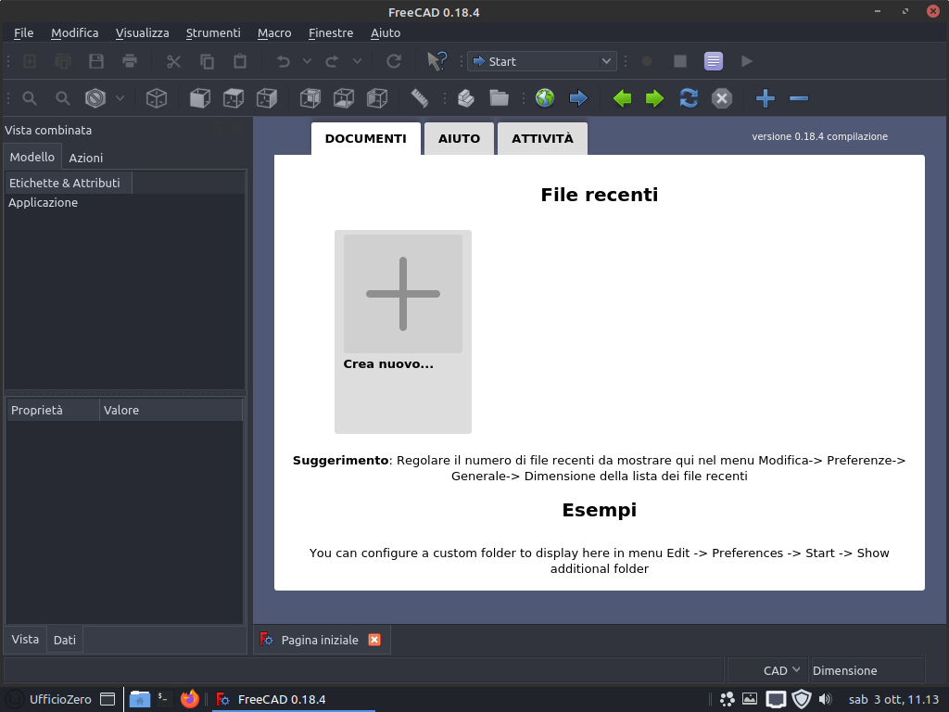Click the Refresh recompute icon
This screenshot has width=949, height=712.
[394, 61]
